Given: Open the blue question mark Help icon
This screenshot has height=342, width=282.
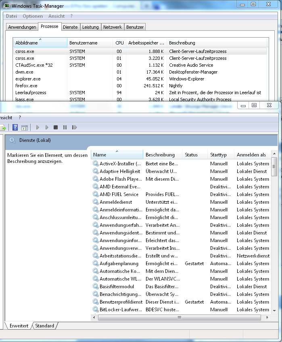Looking at the screenshot, I should 15,127.
